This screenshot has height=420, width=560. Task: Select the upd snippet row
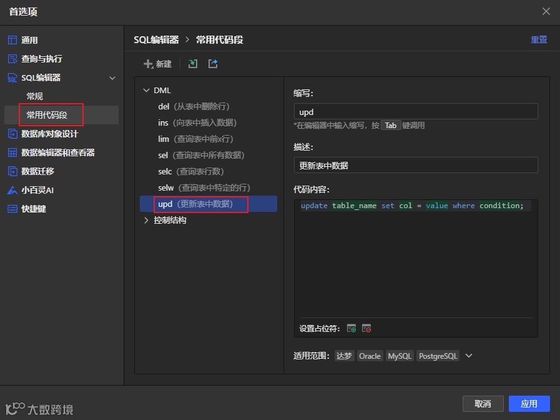pyautogui.click(x=209, y=204)
